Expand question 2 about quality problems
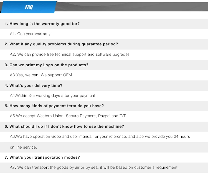Viewport: 208px width, 177px height. point(61,44)
